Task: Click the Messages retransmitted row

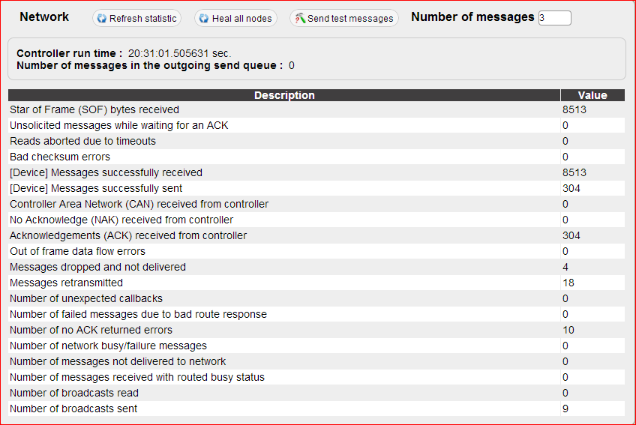Action: (316, 283)
